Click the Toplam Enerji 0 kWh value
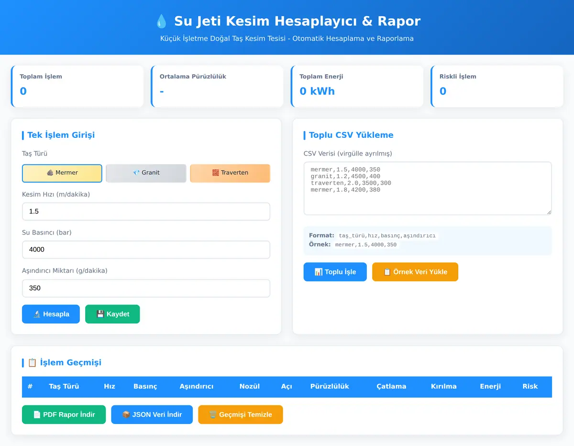The image size is (574, 446). pyautogui.click(x=317, y=91)
